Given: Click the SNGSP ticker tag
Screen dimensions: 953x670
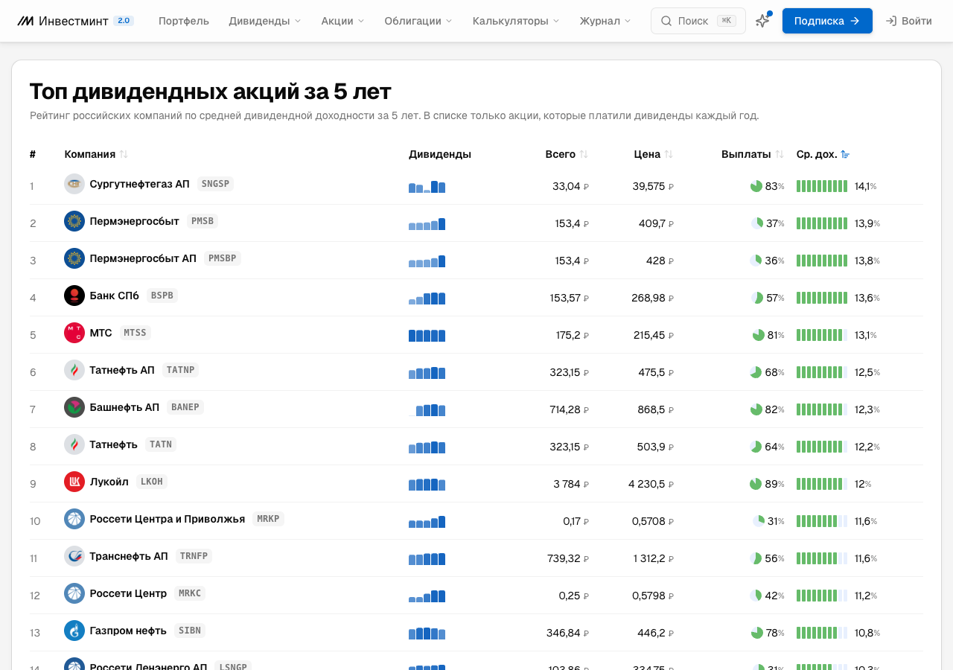Looking at the screenshot, I should tap(215, 184).
